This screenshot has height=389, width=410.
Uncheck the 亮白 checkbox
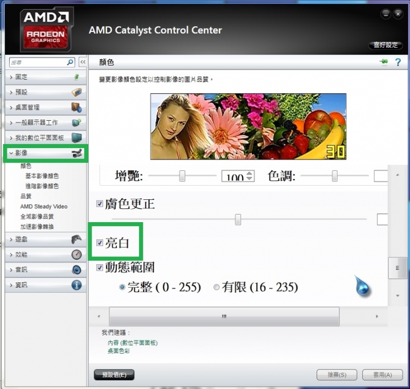[99, 243]
